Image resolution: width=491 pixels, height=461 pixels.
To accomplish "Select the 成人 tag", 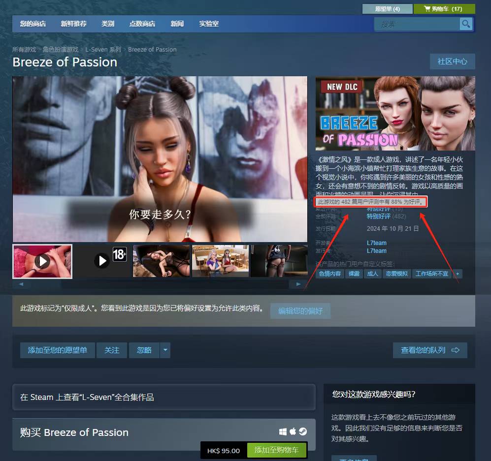I will pyautogui.click(x=372, y=274).
